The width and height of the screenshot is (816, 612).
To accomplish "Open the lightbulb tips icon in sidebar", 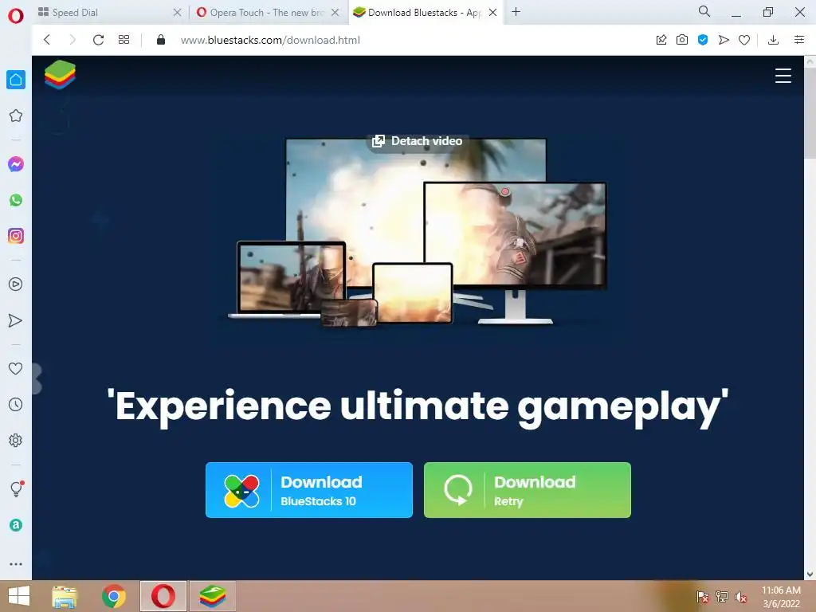I will 17,488.
